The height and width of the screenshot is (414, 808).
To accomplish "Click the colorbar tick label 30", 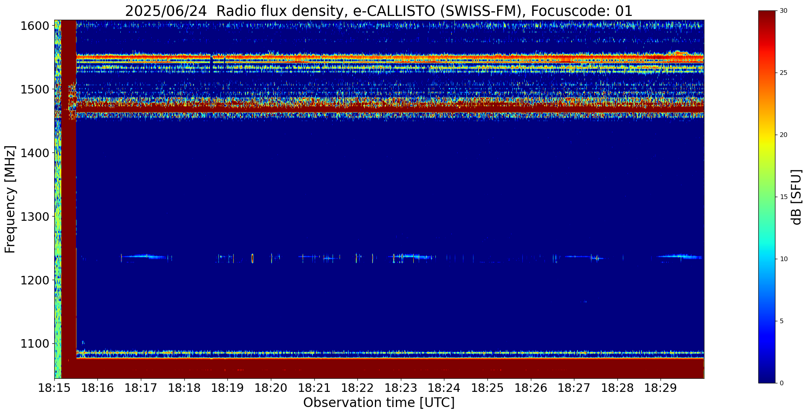I will pos(784,11).
